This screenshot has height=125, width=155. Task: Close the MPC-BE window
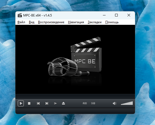(x=129, y=15)
